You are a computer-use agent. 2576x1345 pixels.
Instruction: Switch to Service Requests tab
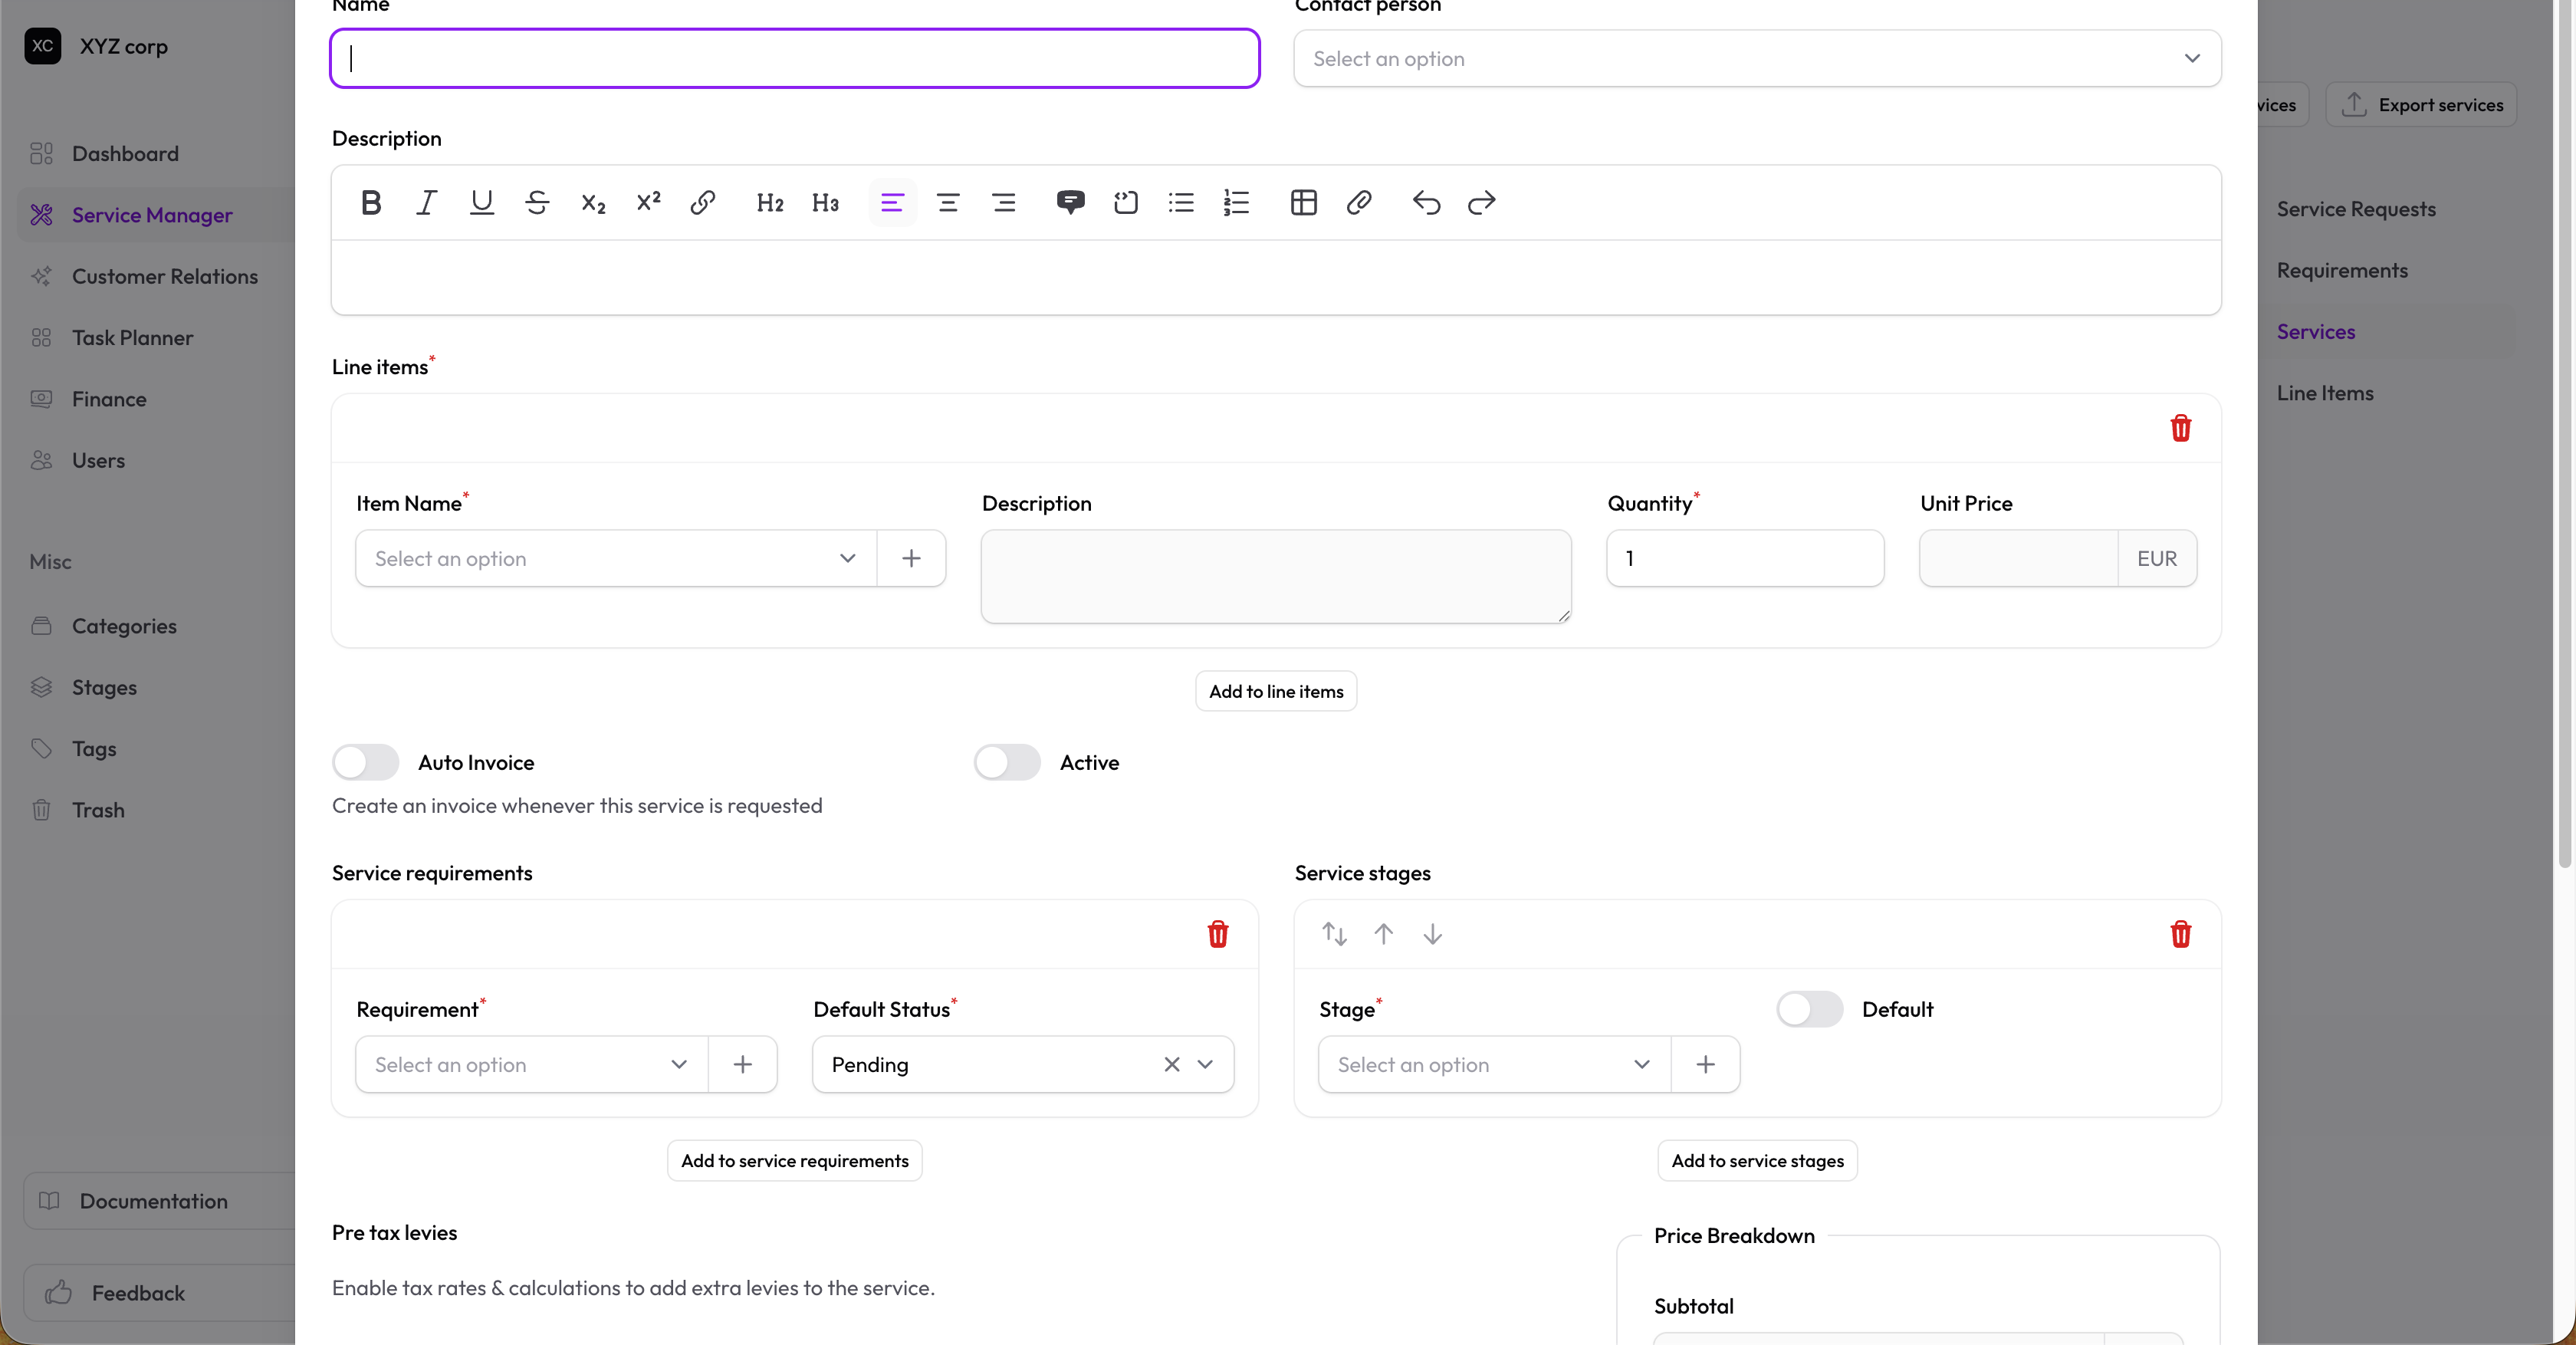(2356, 209)
